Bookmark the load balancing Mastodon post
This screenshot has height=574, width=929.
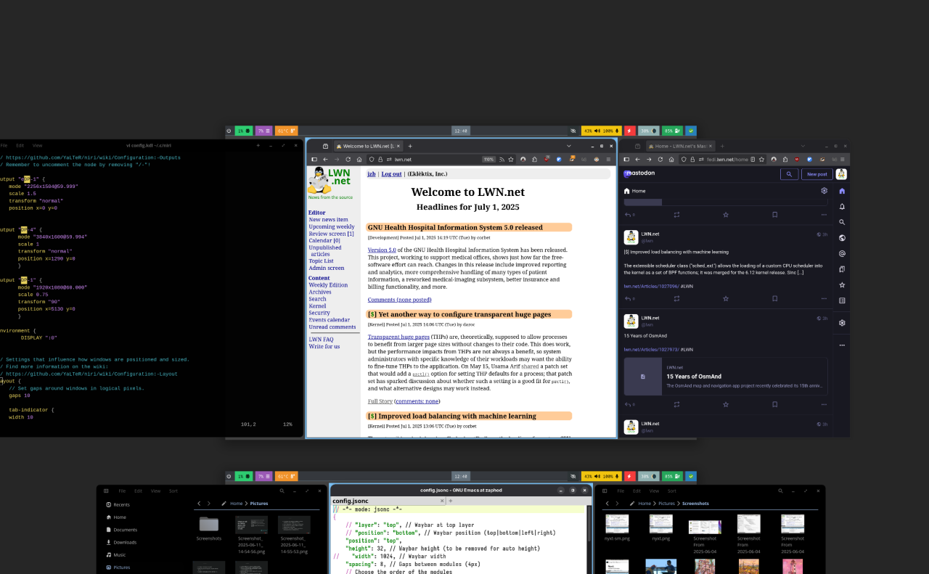tap(774, 298)
